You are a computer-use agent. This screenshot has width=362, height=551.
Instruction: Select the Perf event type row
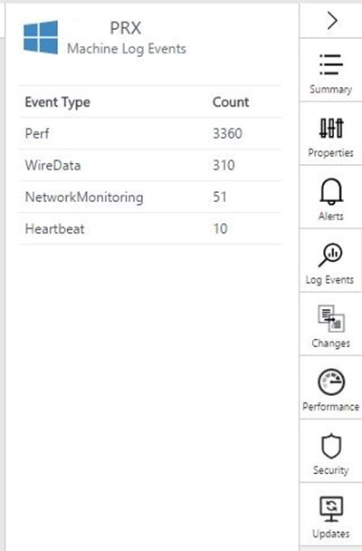point(150,133)
